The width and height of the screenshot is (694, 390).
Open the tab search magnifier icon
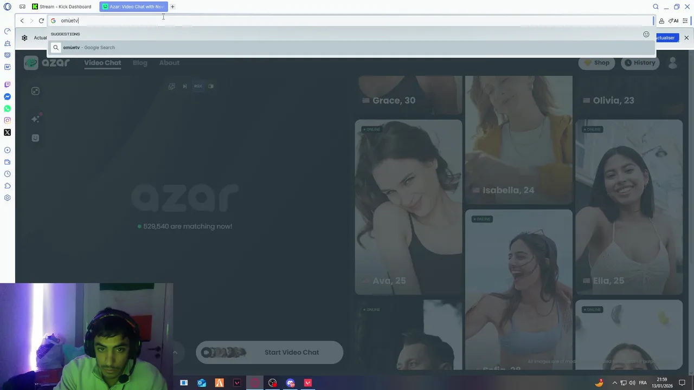[656, 6]
